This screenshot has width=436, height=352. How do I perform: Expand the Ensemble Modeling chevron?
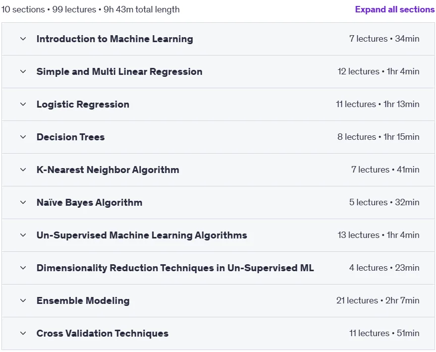click(23, 300)
